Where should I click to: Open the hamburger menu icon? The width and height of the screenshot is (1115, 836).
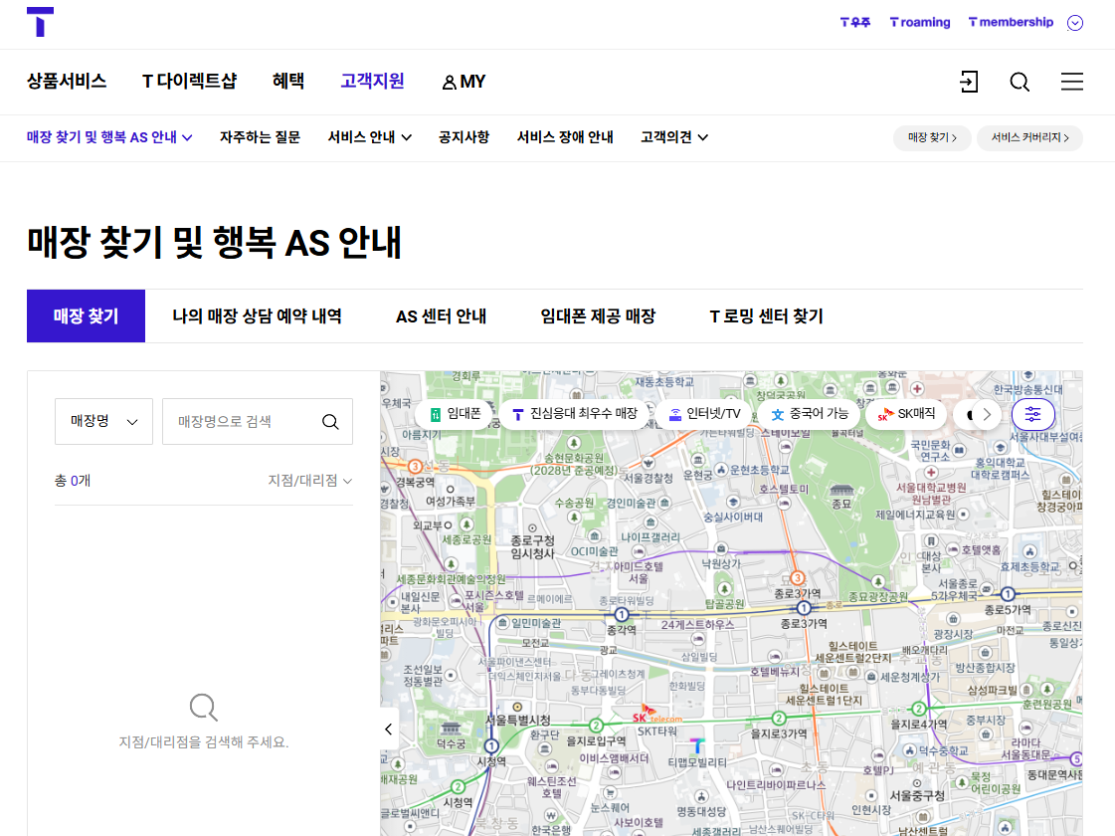click(x=1071, y=82)
